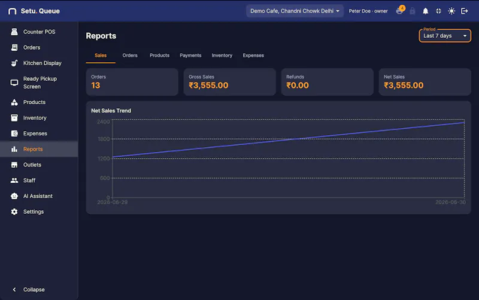Go to Counter POS page
Image resolution: width=479 pixels, height=300 pixels.
tap(39, 32)
